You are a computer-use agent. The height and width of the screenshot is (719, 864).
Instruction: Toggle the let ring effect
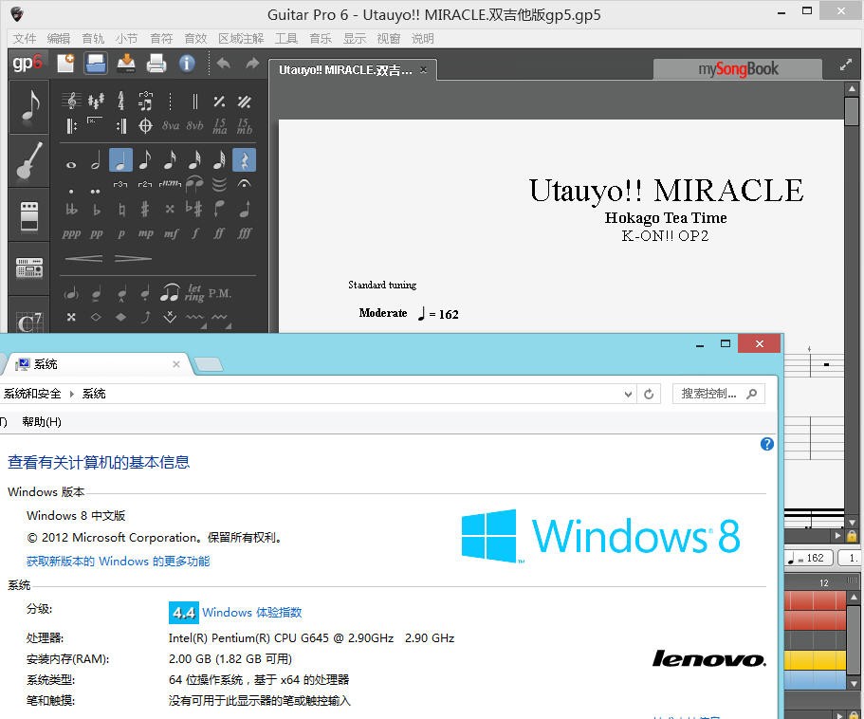point(194,292)
